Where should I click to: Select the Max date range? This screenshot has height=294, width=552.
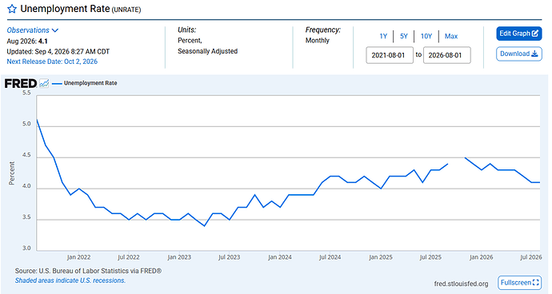click(451, 36)
